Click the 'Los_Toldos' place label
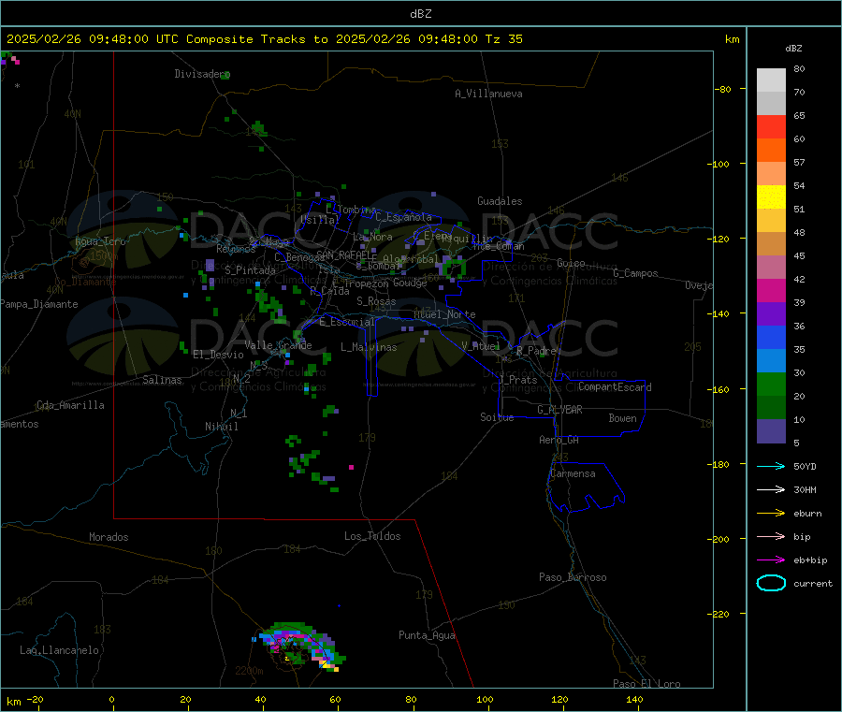Viewport: 842px width, 712px height. (372, 536)
